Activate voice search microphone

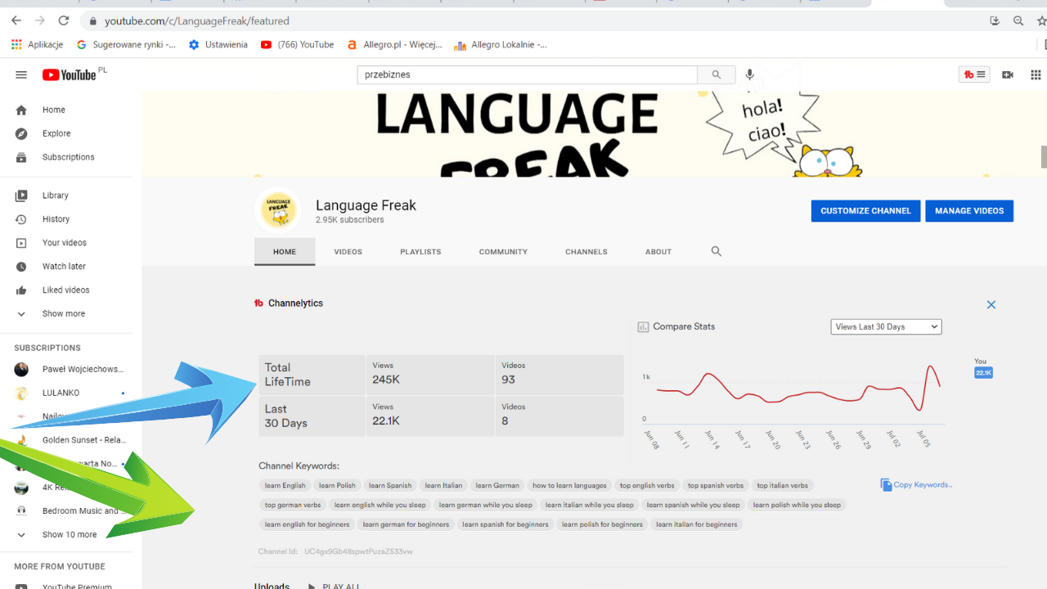[x=749, y=74]
